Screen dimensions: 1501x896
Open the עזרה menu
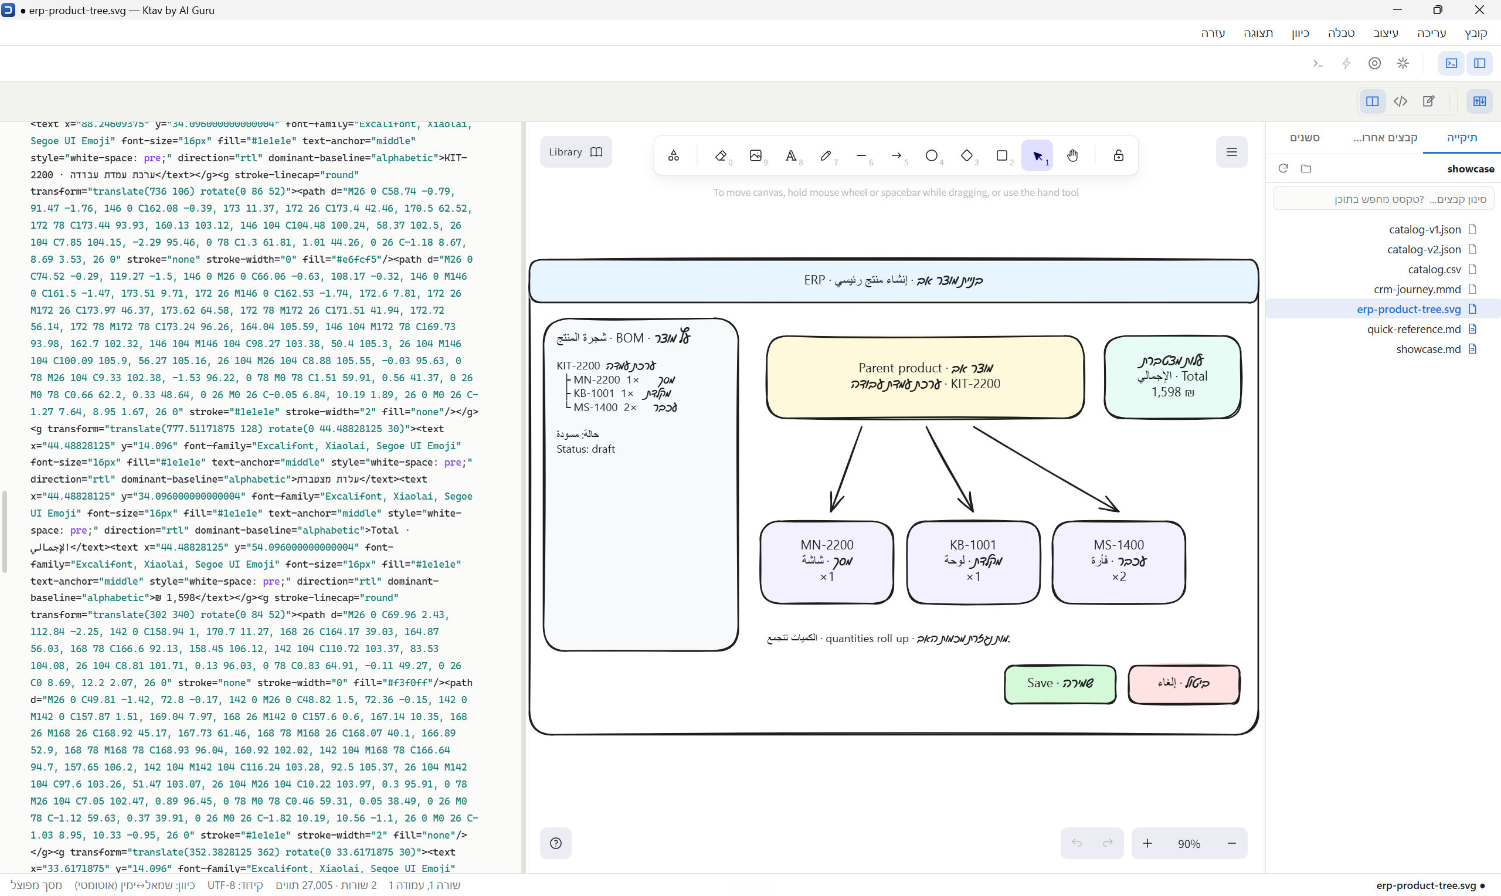(1213, 33)
